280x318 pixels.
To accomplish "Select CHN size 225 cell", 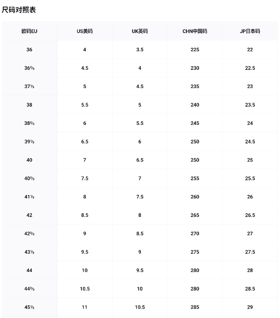I will coord(195,49).
